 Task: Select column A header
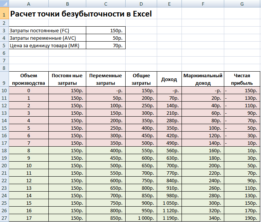tap(28, 4)
